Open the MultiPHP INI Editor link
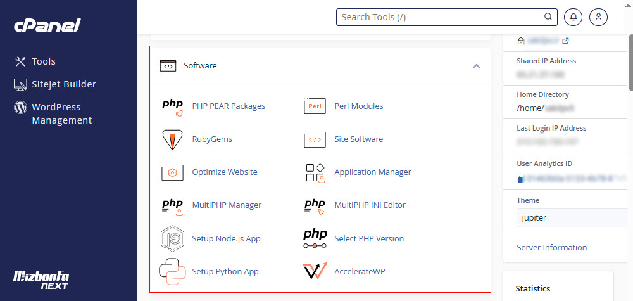 coord(370,205)
